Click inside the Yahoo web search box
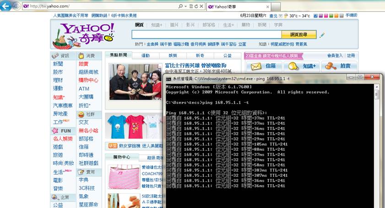 207,35
